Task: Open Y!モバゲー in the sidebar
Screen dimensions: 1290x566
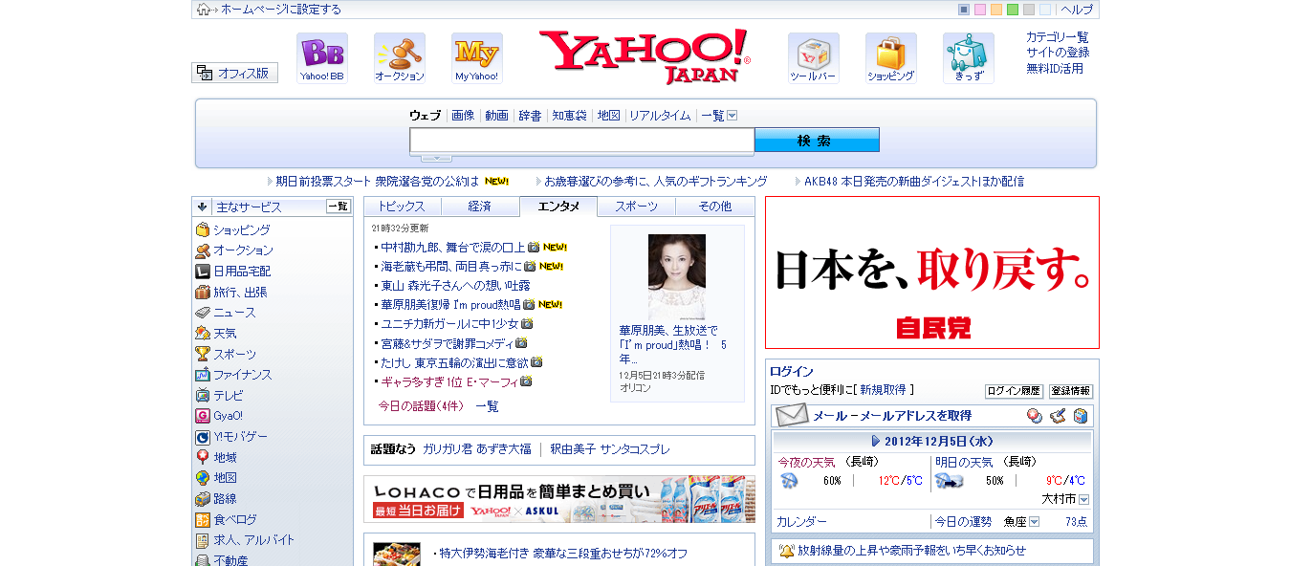Action: pyautogui.click(x=240, y=437)
